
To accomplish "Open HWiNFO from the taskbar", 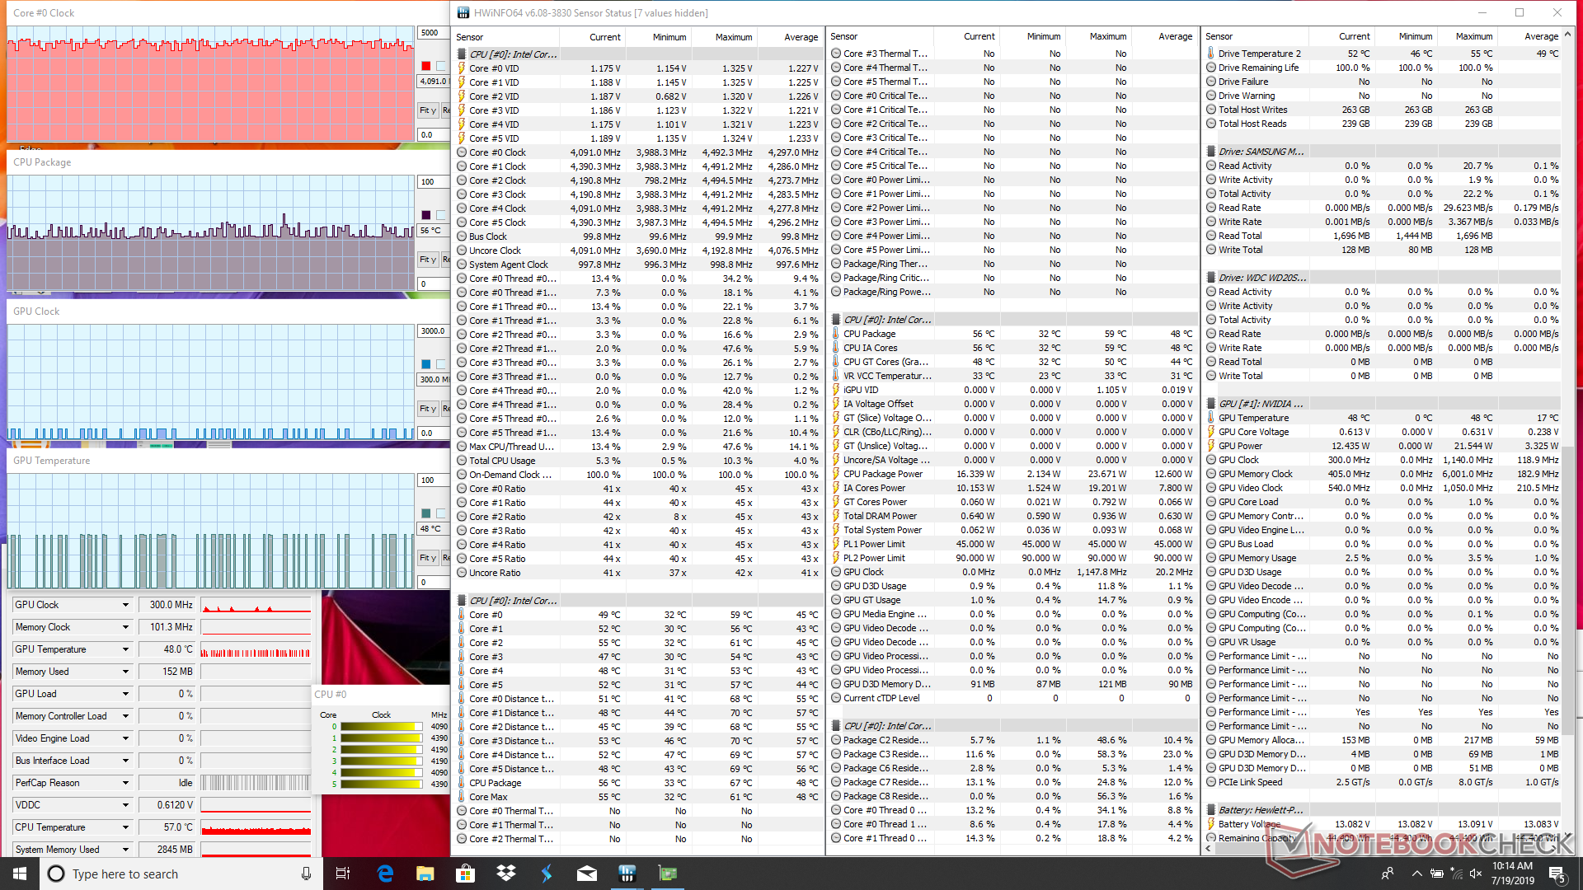I will (x=627, y=874).
